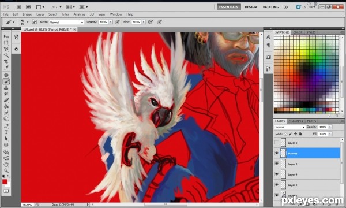Hide Layer 4 using its eye icon

[276, 174]
